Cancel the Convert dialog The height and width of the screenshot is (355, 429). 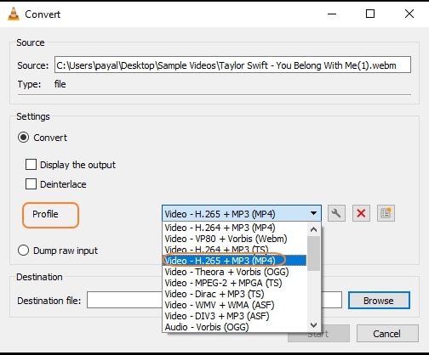coord(387,334)
